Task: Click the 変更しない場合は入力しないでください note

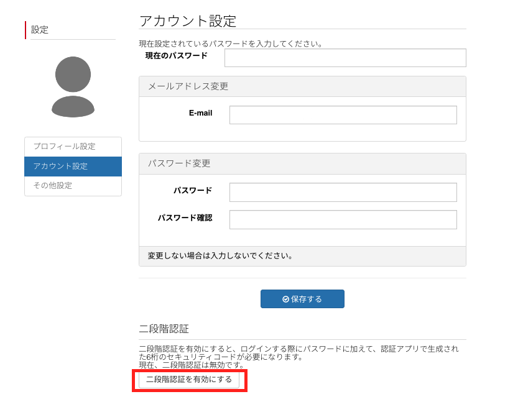Action: (x=220, y=256)
